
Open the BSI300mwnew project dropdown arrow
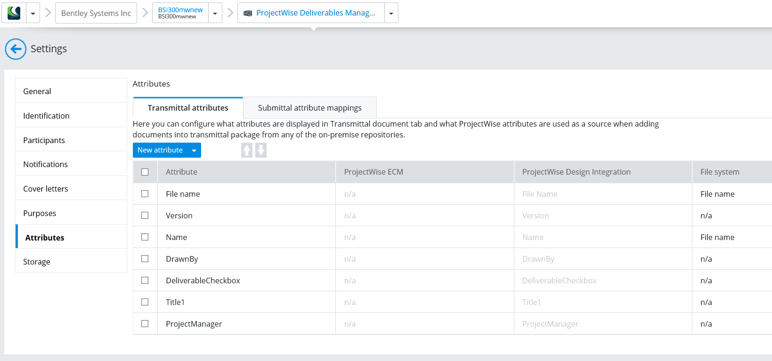215,13
